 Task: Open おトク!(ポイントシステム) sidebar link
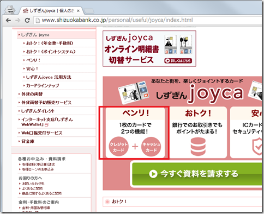51,52
